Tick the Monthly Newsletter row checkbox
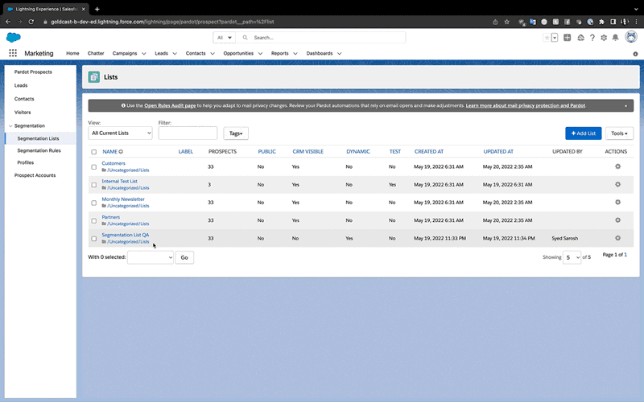This screenshot has height=402, width=644. 94,203
